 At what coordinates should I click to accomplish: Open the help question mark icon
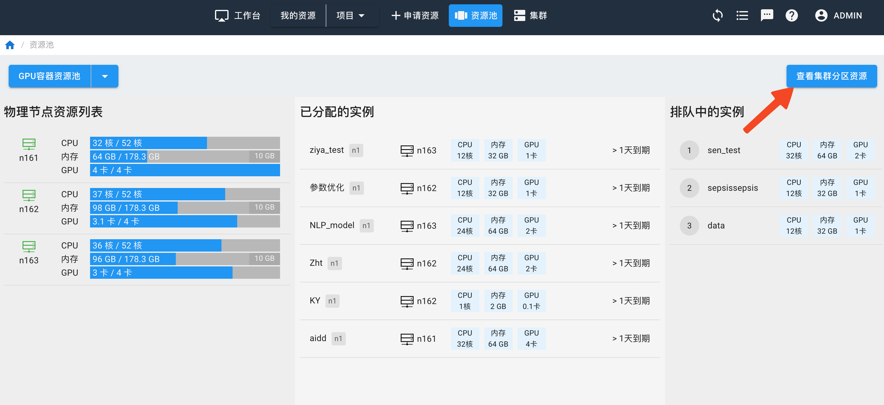(791, 15)
